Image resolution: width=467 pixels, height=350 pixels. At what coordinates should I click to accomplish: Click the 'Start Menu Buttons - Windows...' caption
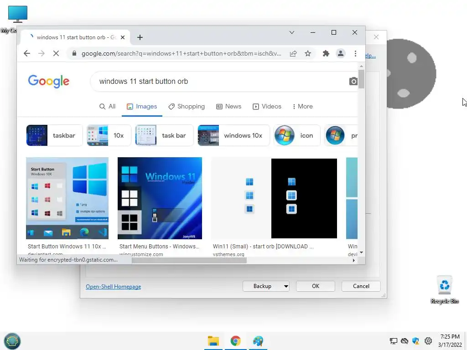(x=159, y=247)
